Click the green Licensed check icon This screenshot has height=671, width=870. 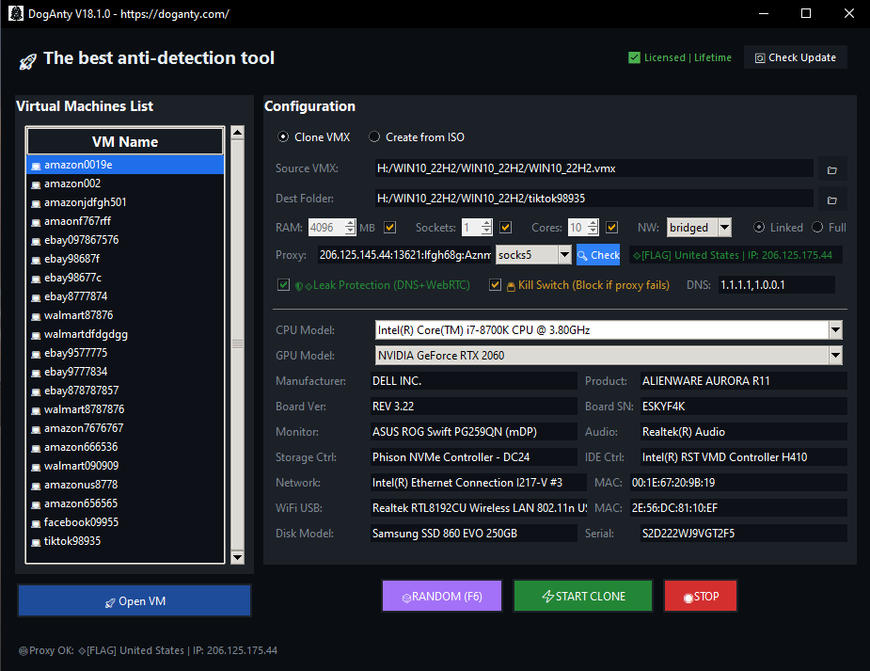(x=634, y=57)
